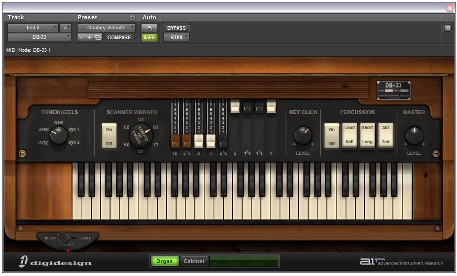457x276 pixels.
Task: Click next preset plus button
Action: point(90,38)
